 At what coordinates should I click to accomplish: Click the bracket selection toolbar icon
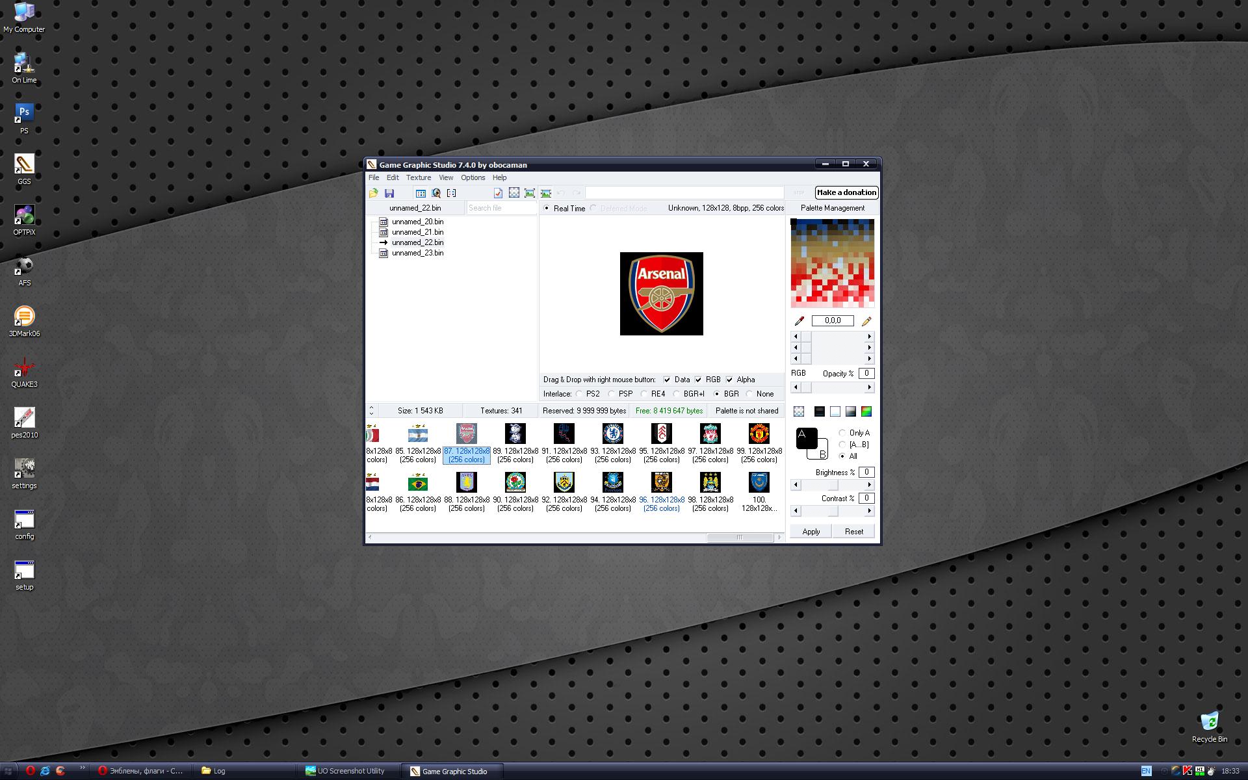(x=452, y=193)
